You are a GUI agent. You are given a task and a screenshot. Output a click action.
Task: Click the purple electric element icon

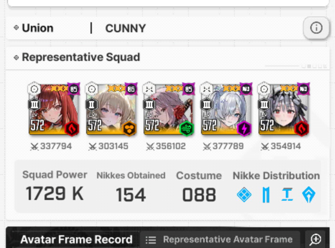click(x=244, y=128)
